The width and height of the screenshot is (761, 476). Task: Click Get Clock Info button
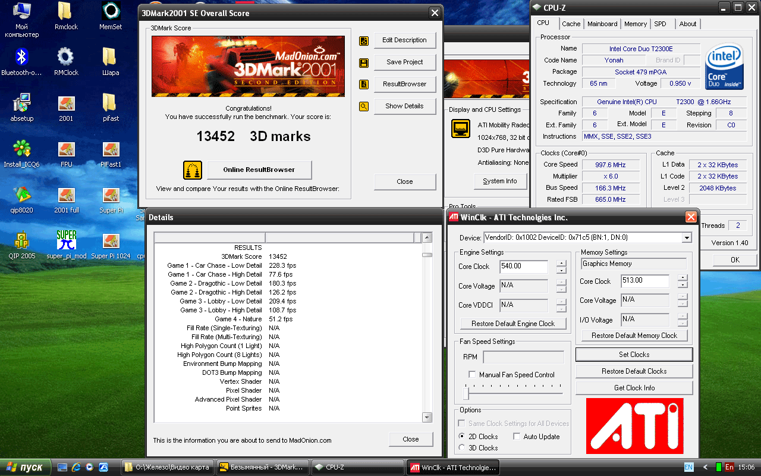pos(634,388)
